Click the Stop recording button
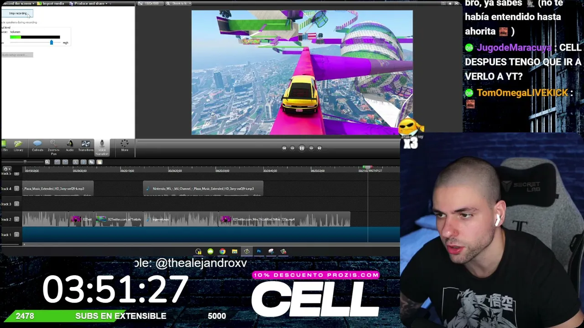Viewport: 584px width, 328px height. [x=17, y=13]
